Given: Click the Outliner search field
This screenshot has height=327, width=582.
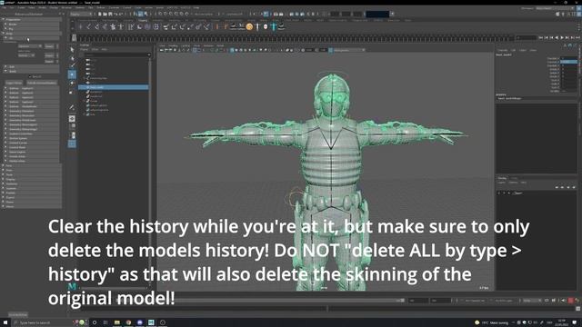Looking at the screenshot, I should pyautogui.click(x=115, y=54).
